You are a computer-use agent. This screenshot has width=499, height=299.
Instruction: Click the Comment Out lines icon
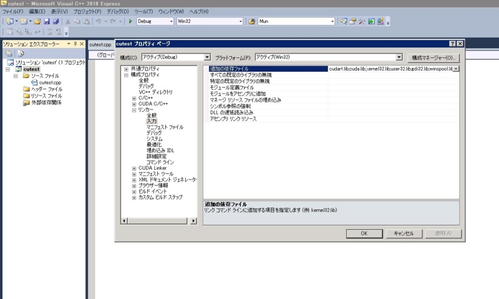tap(49, 32)
